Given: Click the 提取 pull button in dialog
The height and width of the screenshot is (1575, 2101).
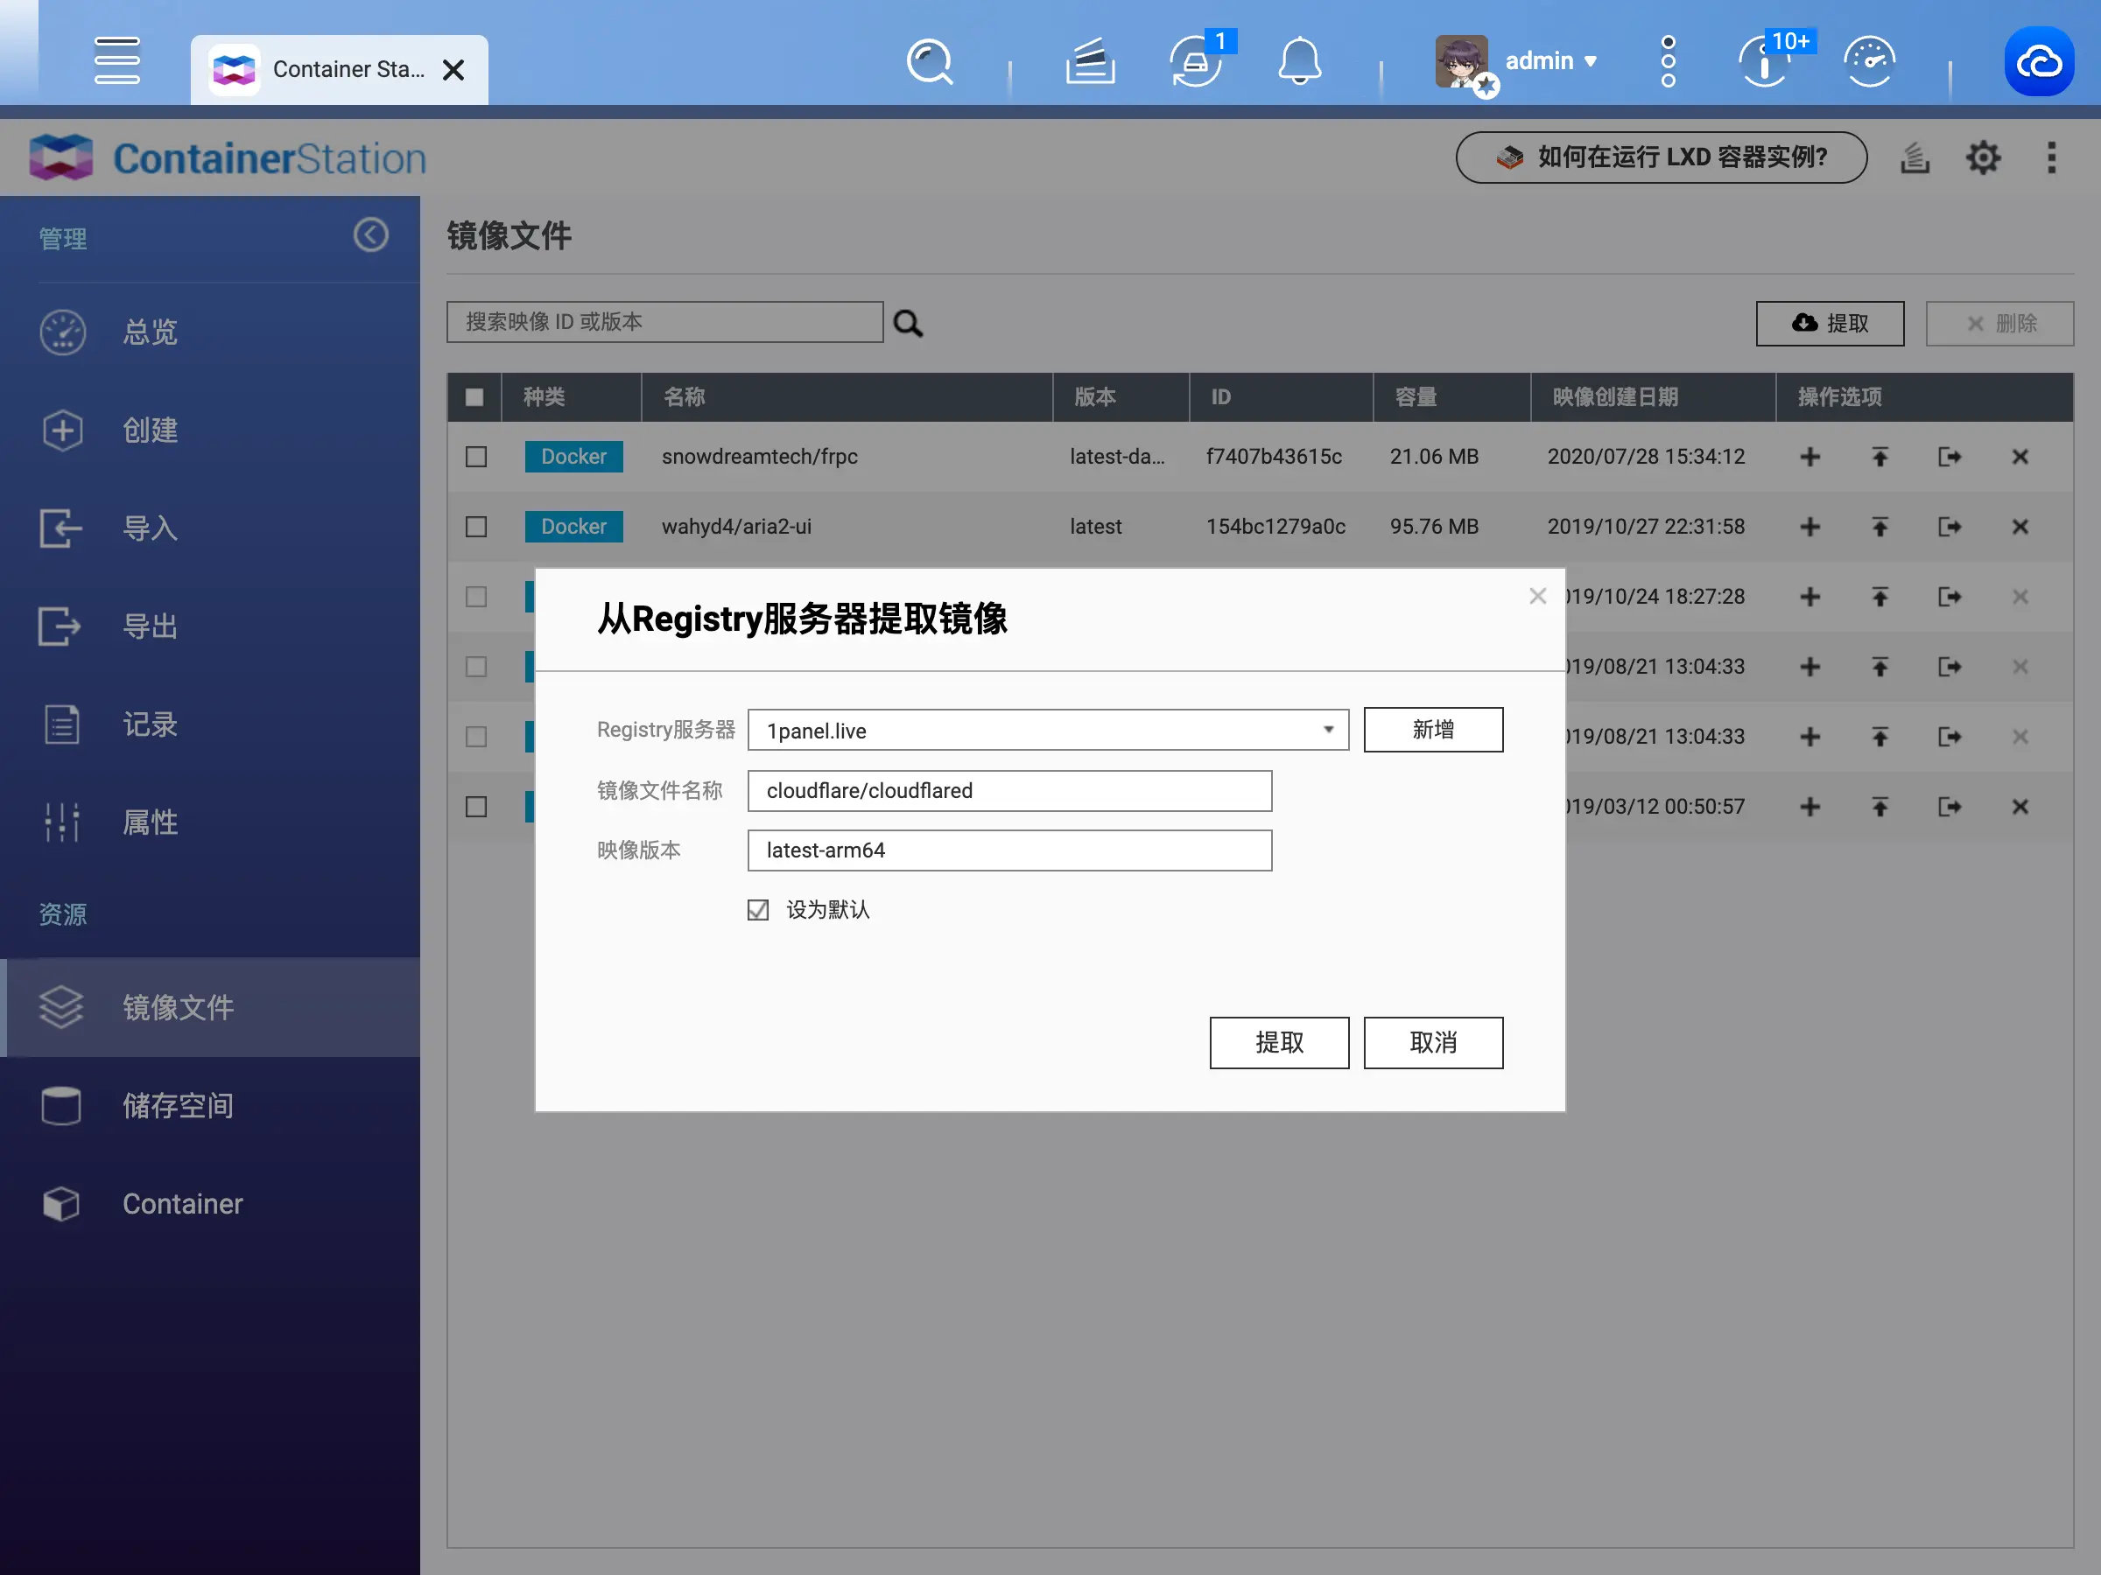Looking at the screenshot, I should [x=1279, y=1042].
